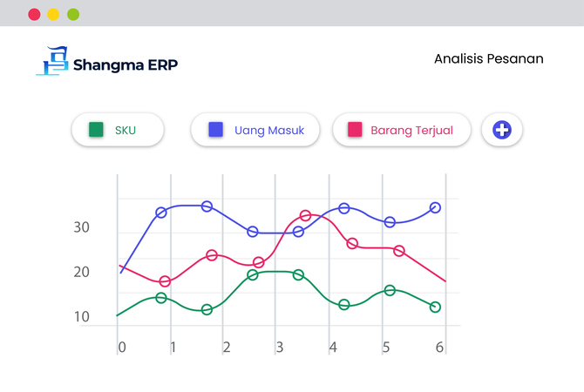Click the x-axis label 3

pos(280,348)
